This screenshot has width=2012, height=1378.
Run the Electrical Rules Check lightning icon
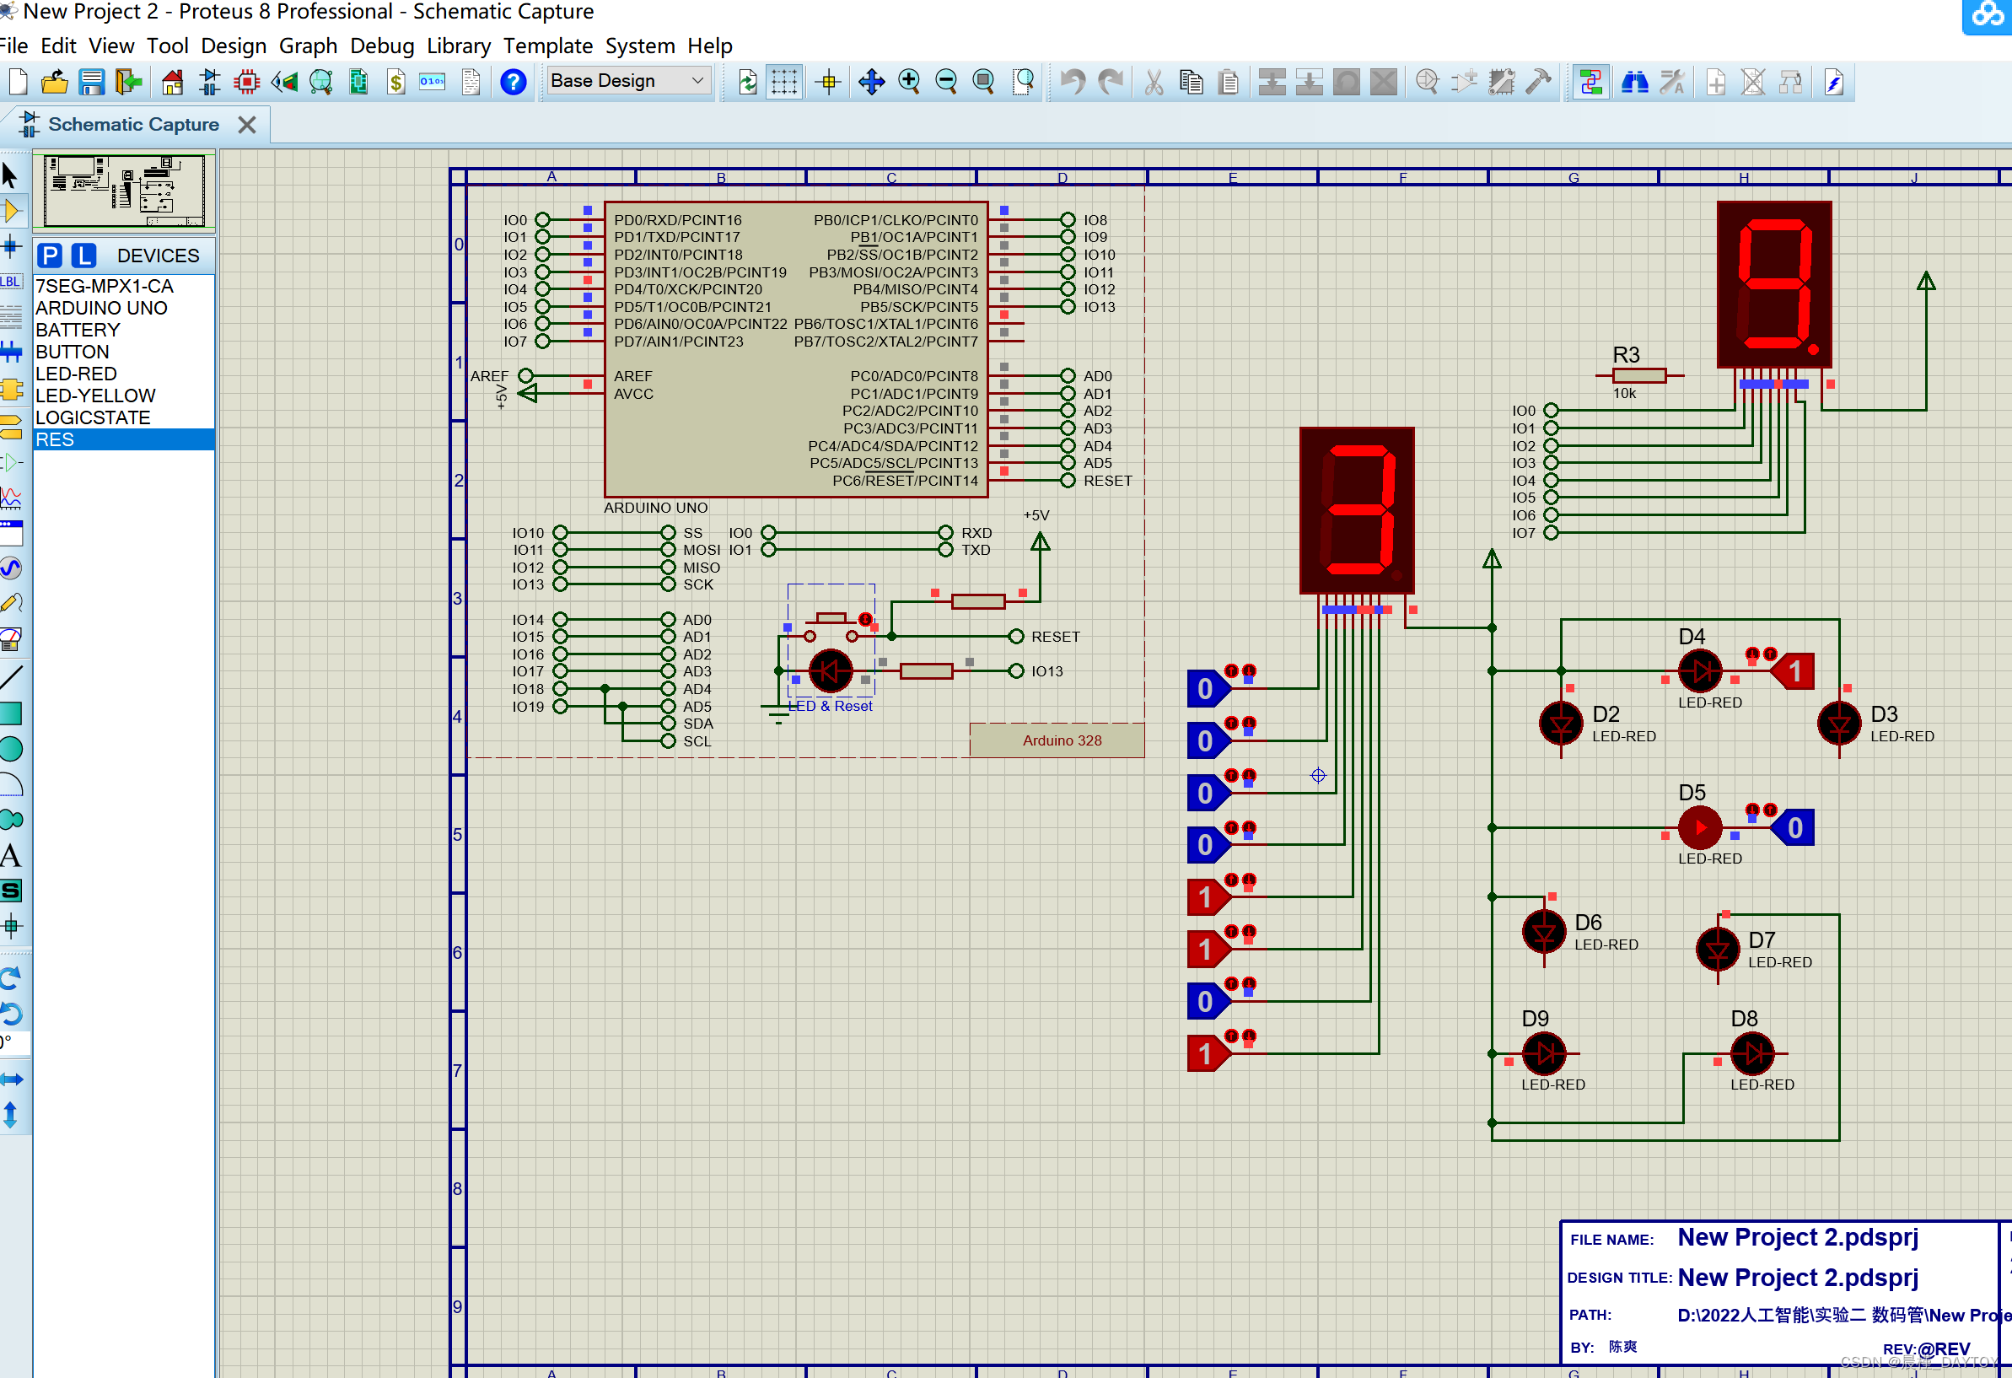click(x=1834, y=83)
